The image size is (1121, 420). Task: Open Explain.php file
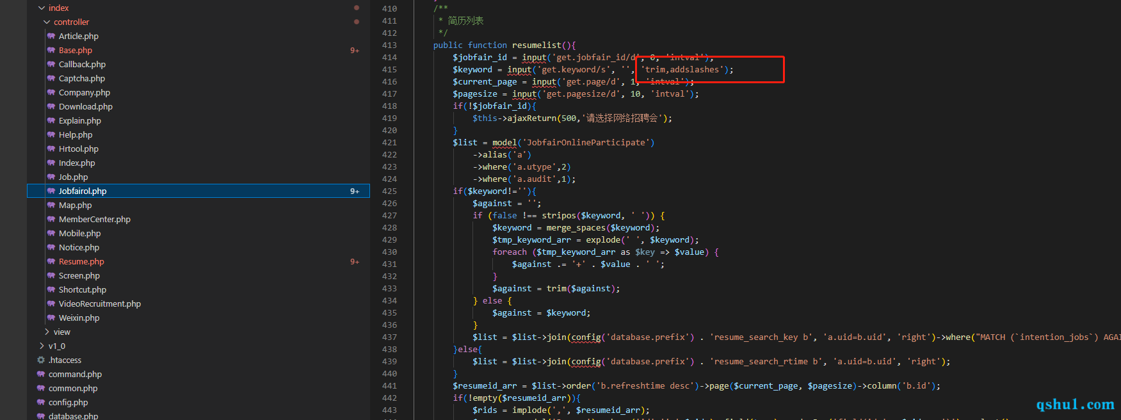(x=80, y=120)
